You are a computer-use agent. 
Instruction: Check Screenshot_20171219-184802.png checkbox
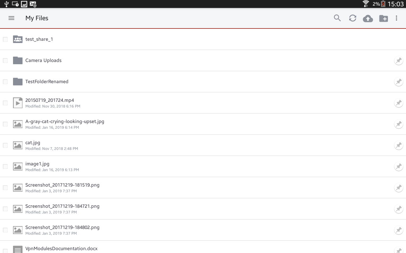pos(5,230)
